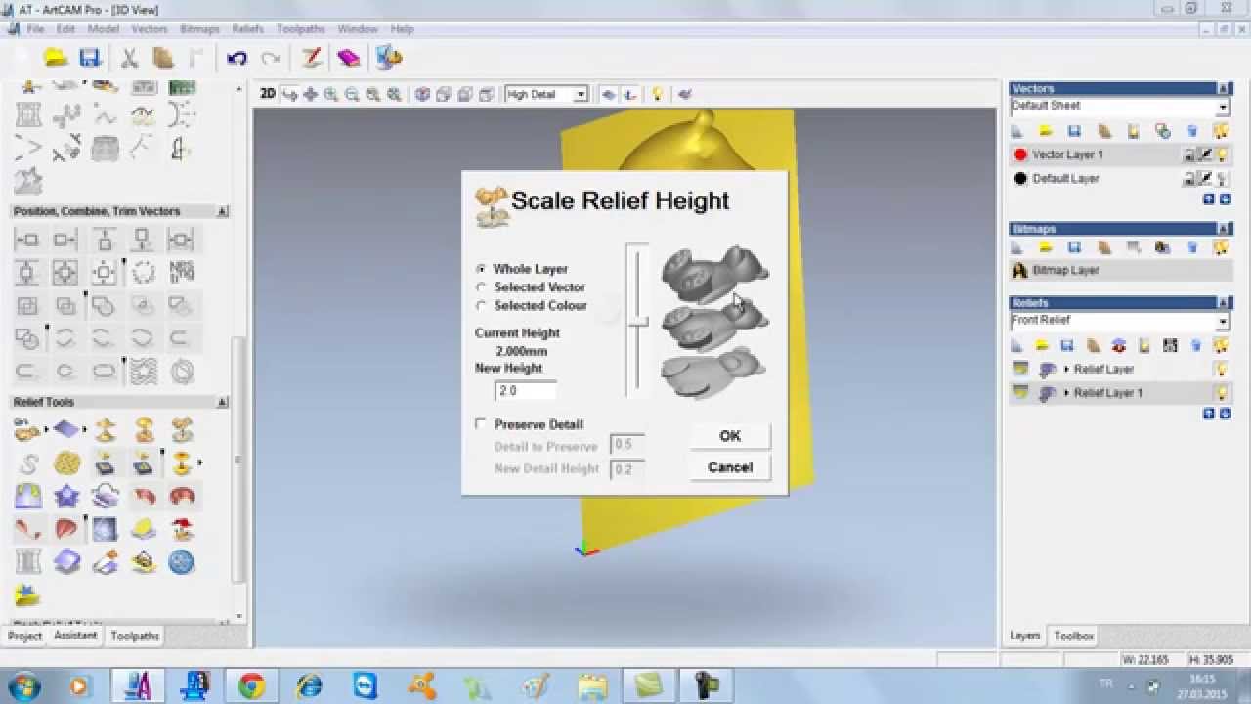The height and width of the screenshot is (704, 1251).
Task: Save the model using the floppy icon
Action: [90, 59]
